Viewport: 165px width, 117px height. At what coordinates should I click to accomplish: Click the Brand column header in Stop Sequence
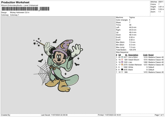point(151,55)
